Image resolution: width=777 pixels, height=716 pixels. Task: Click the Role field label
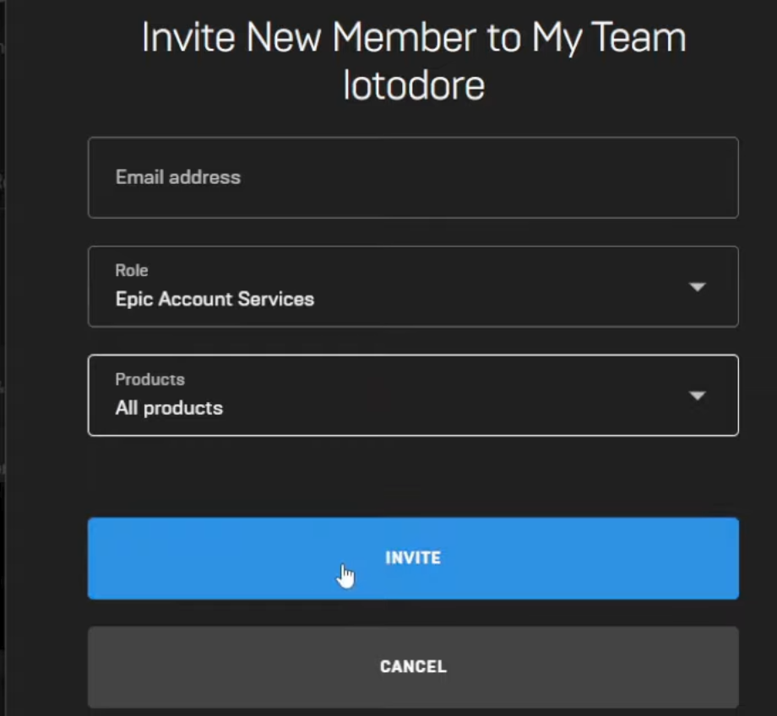tap(132, 270)
